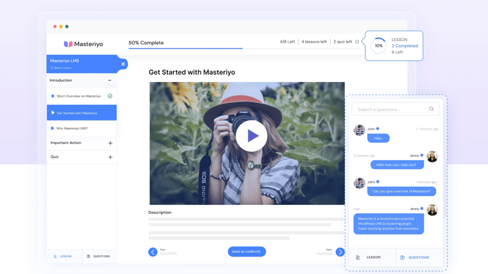Click the yellow window minimize dot
Screen dimensions: 488x274
tap(61, 27)
